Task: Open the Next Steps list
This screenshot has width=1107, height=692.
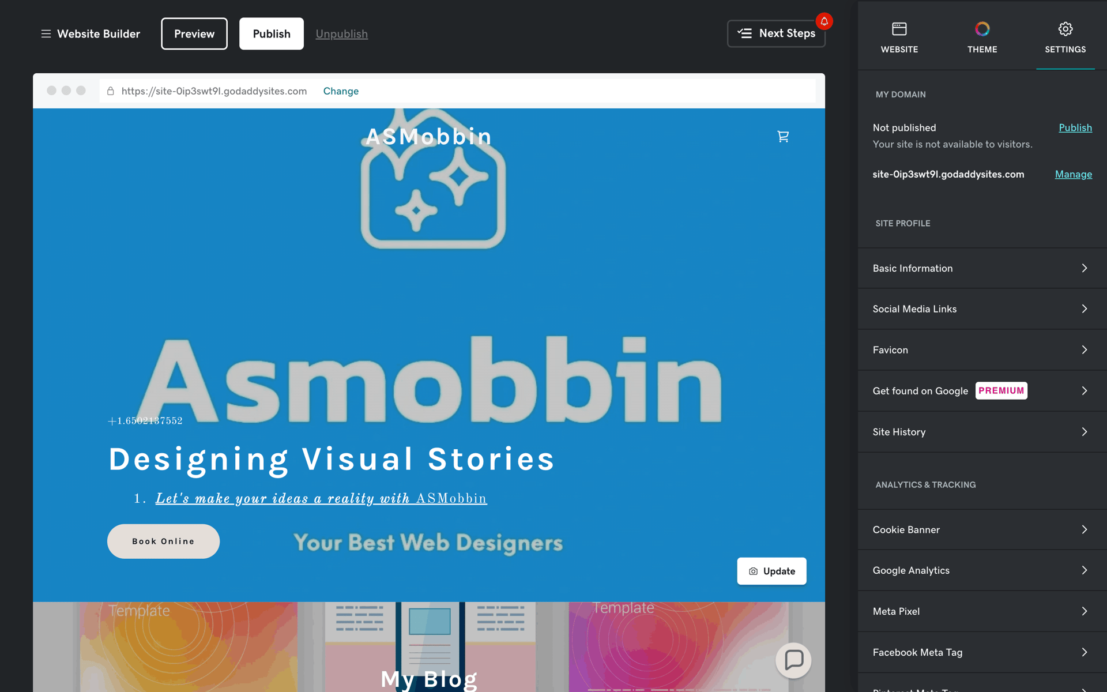Action: 776,33
